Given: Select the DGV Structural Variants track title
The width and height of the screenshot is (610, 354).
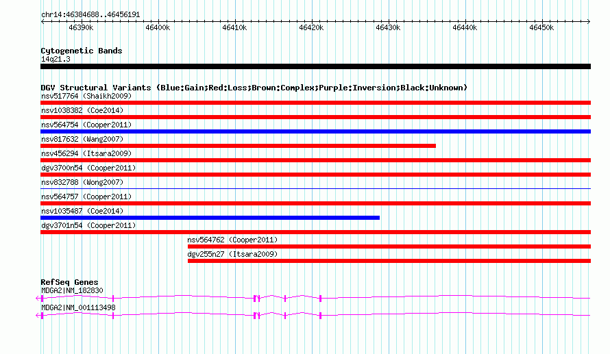Looking at the screenshot, I should click(254, 88).
